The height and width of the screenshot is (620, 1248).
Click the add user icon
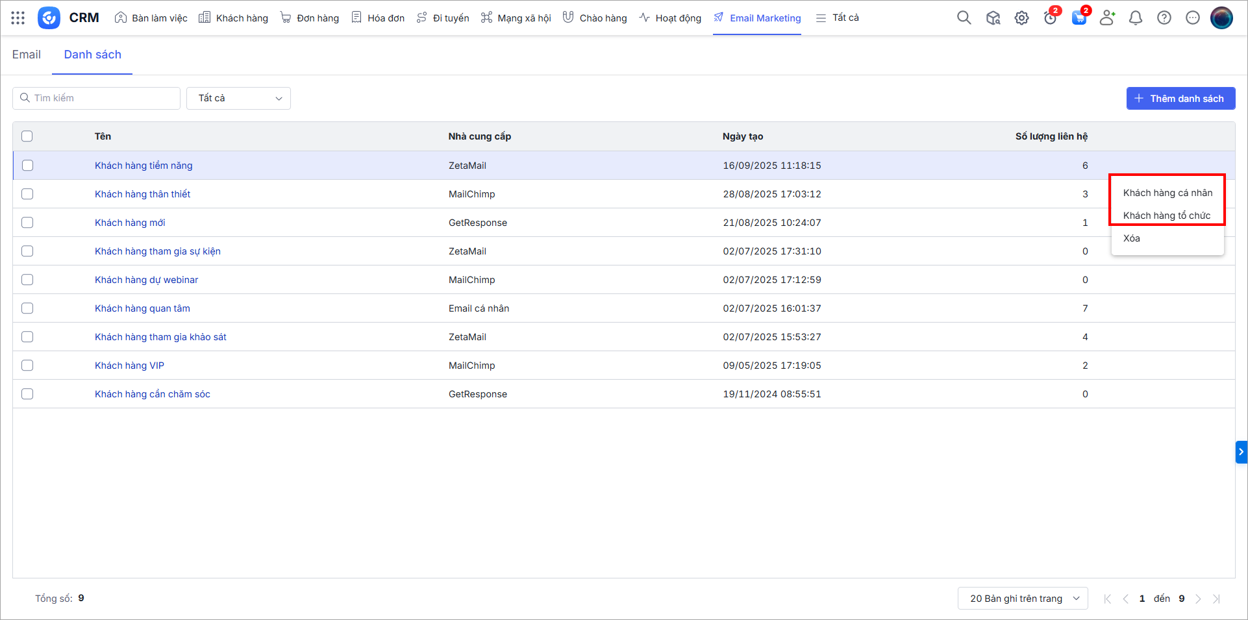point(1107,18)
